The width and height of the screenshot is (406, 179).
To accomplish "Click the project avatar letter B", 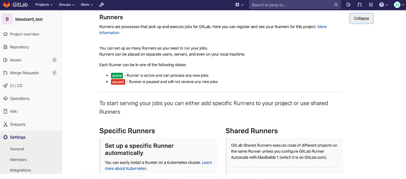I will pos(7,19).
